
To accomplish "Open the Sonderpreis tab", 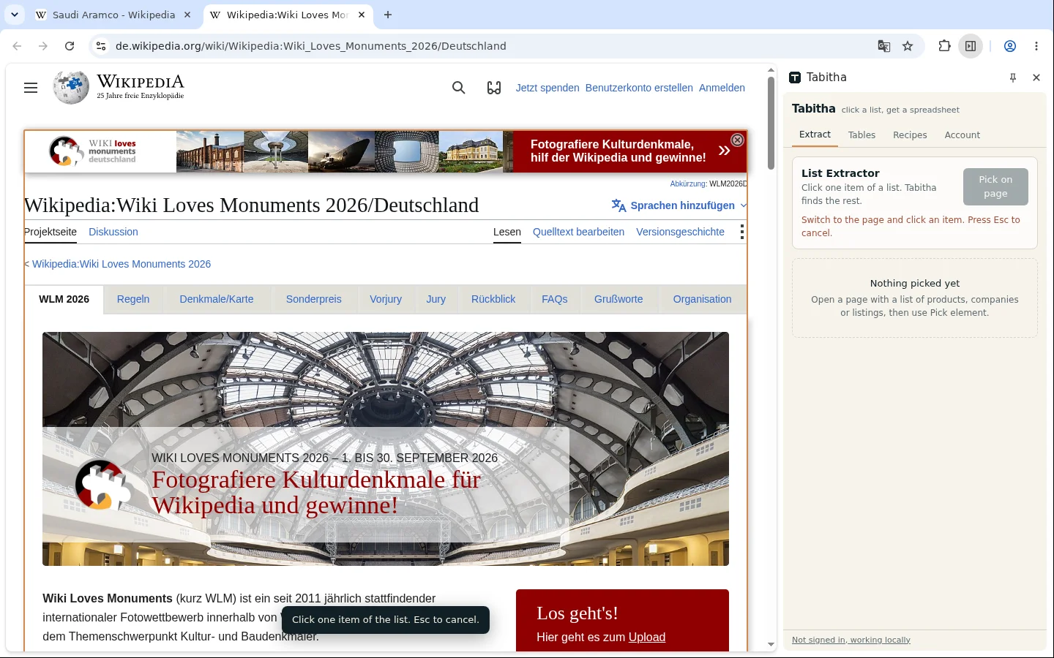I will (314, 299).
